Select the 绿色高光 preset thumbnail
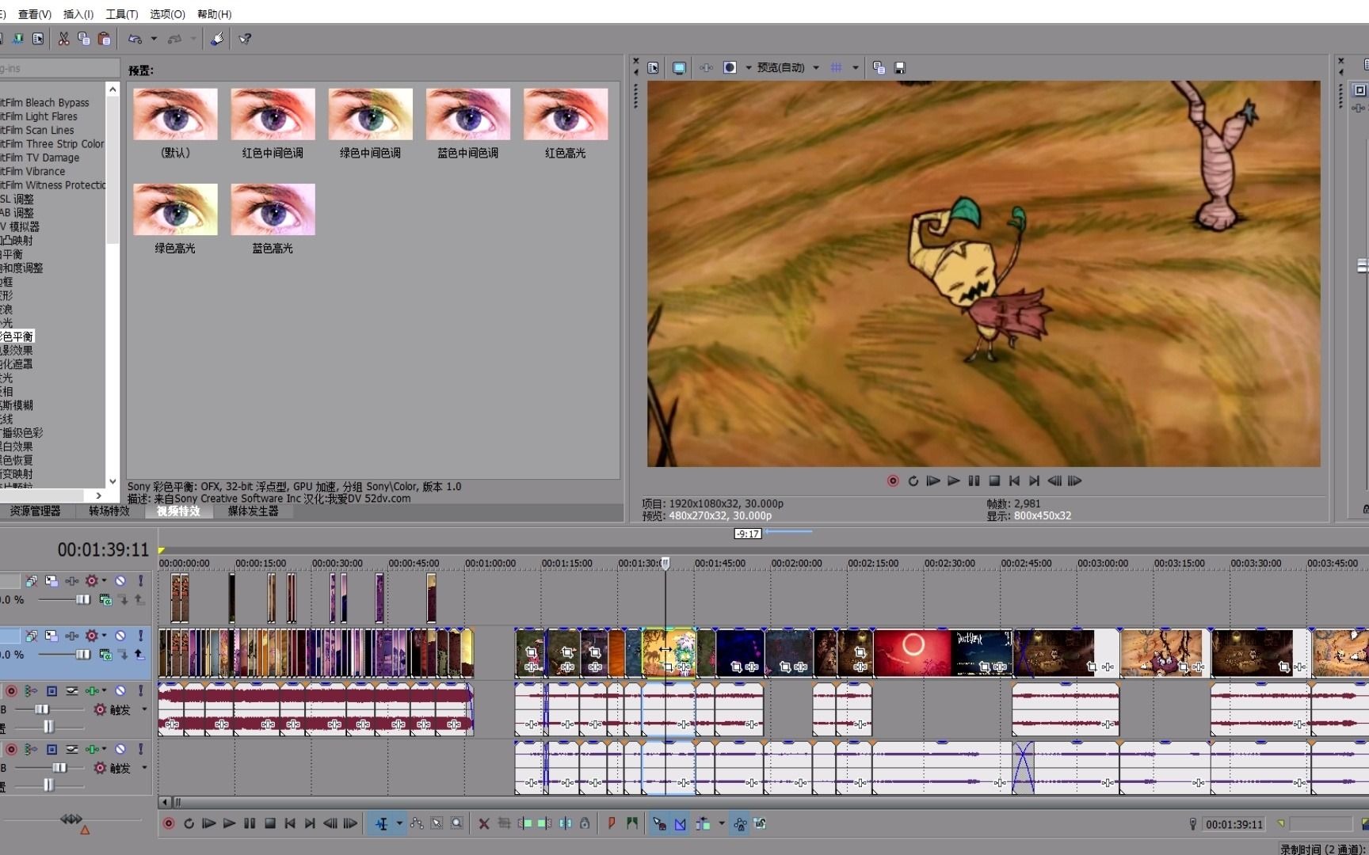The height and width of the screenshot is (855, 1369). click(175, 210)
